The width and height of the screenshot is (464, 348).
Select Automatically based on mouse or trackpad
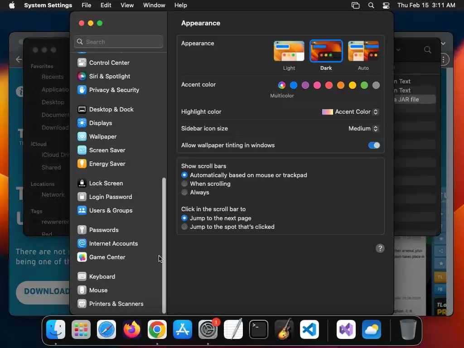184,175
